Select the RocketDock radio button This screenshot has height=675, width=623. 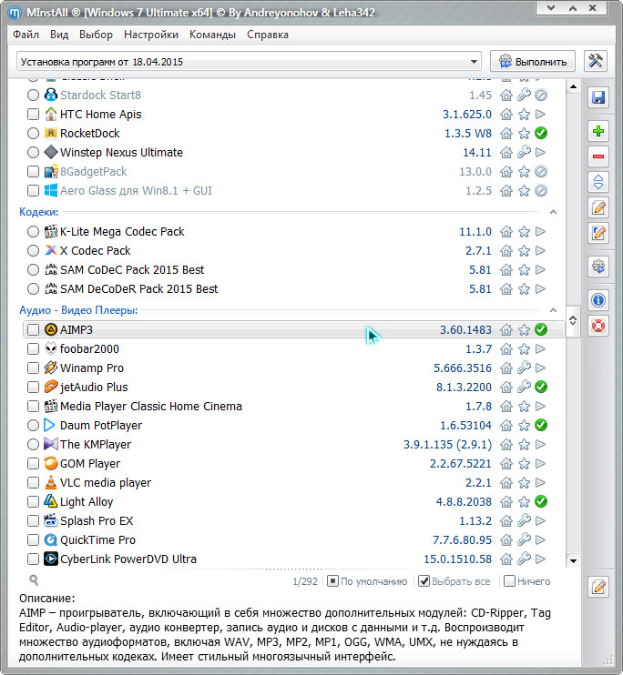pyautogui.click(x=33, y=134)
